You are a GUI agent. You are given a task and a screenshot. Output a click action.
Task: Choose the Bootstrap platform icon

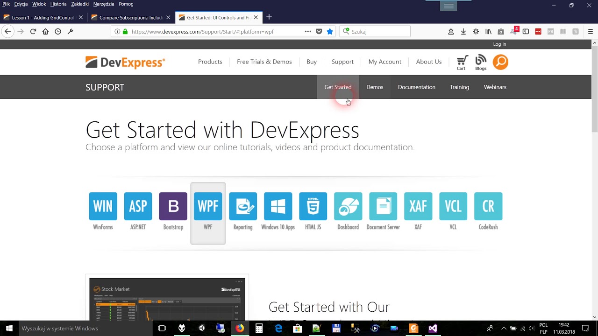(x=173, y=206)
